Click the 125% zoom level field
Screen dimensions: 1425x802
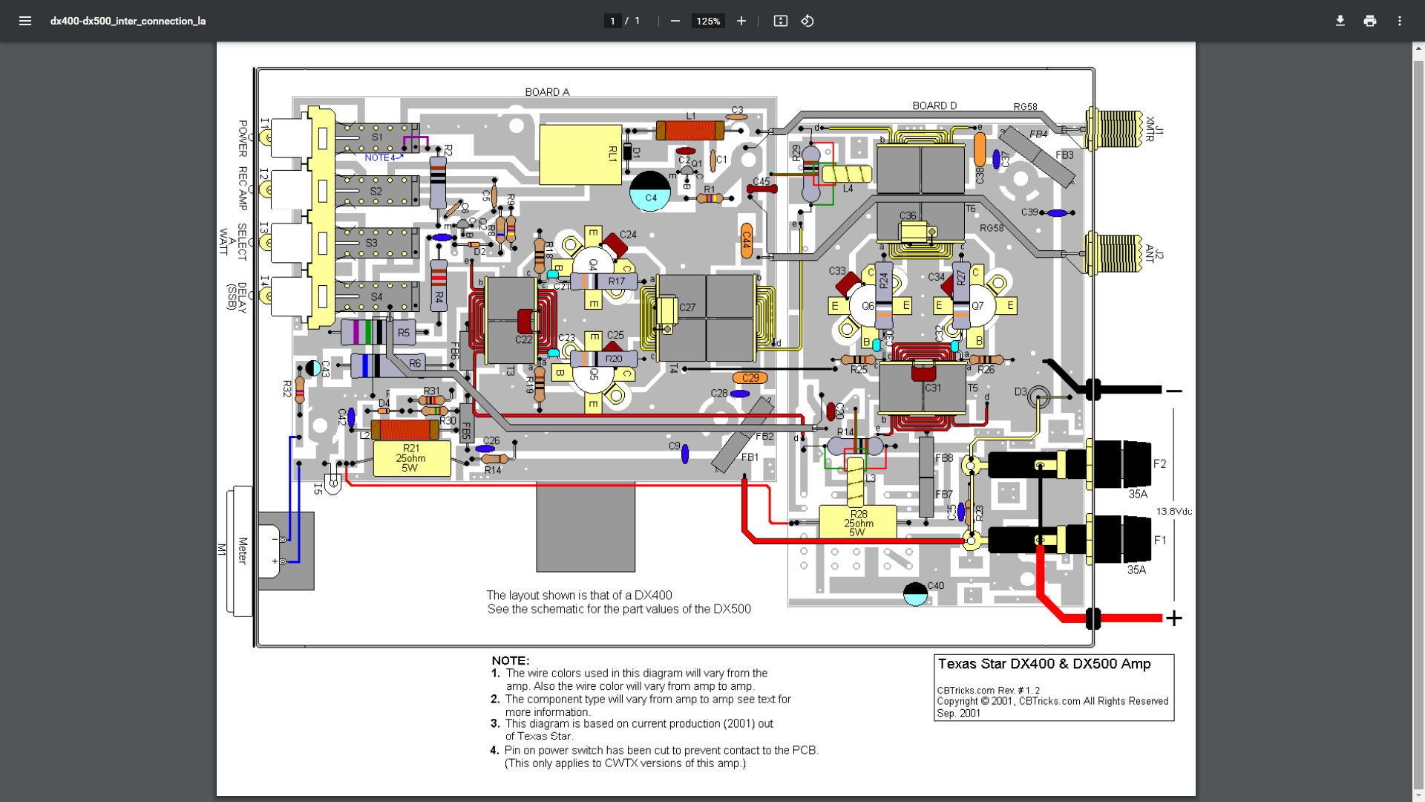707,21
